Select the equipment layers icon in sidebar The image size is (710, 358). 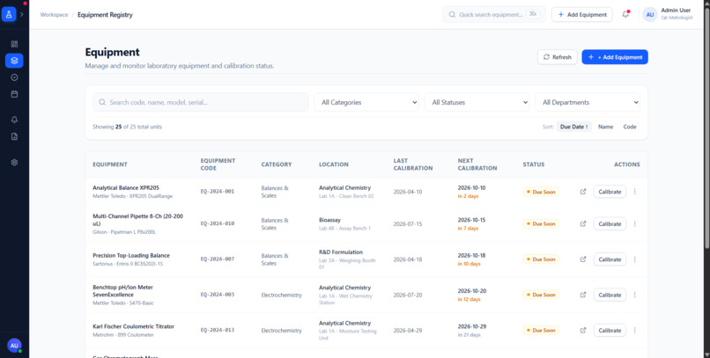(x=14, y=61)
